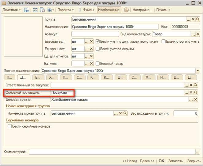203x166 pixels.
Task: Clear Номенклатурная группа field with X icon
Action: pyautogui.click(x=120, y=113)
